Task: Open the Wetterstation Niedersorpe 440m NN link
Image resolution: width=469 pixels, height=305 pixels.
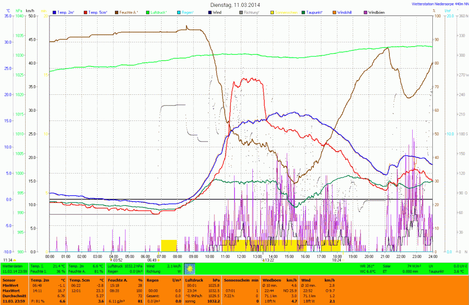Action: click(439, 4)
